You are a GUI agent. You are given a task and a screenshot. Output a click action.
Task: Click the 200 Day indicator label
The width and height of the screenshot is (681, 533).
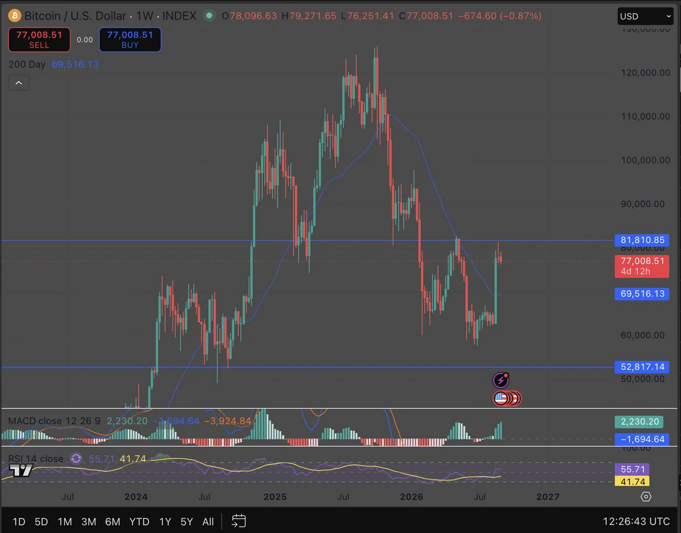point(27,65)
